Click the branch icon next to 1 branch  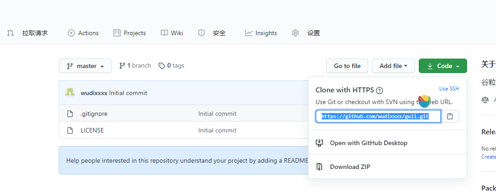click(x=122, y=66)
